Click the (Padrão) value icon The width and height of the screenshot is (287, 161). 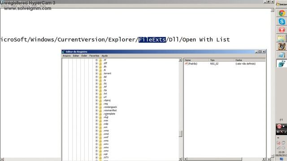186,64
